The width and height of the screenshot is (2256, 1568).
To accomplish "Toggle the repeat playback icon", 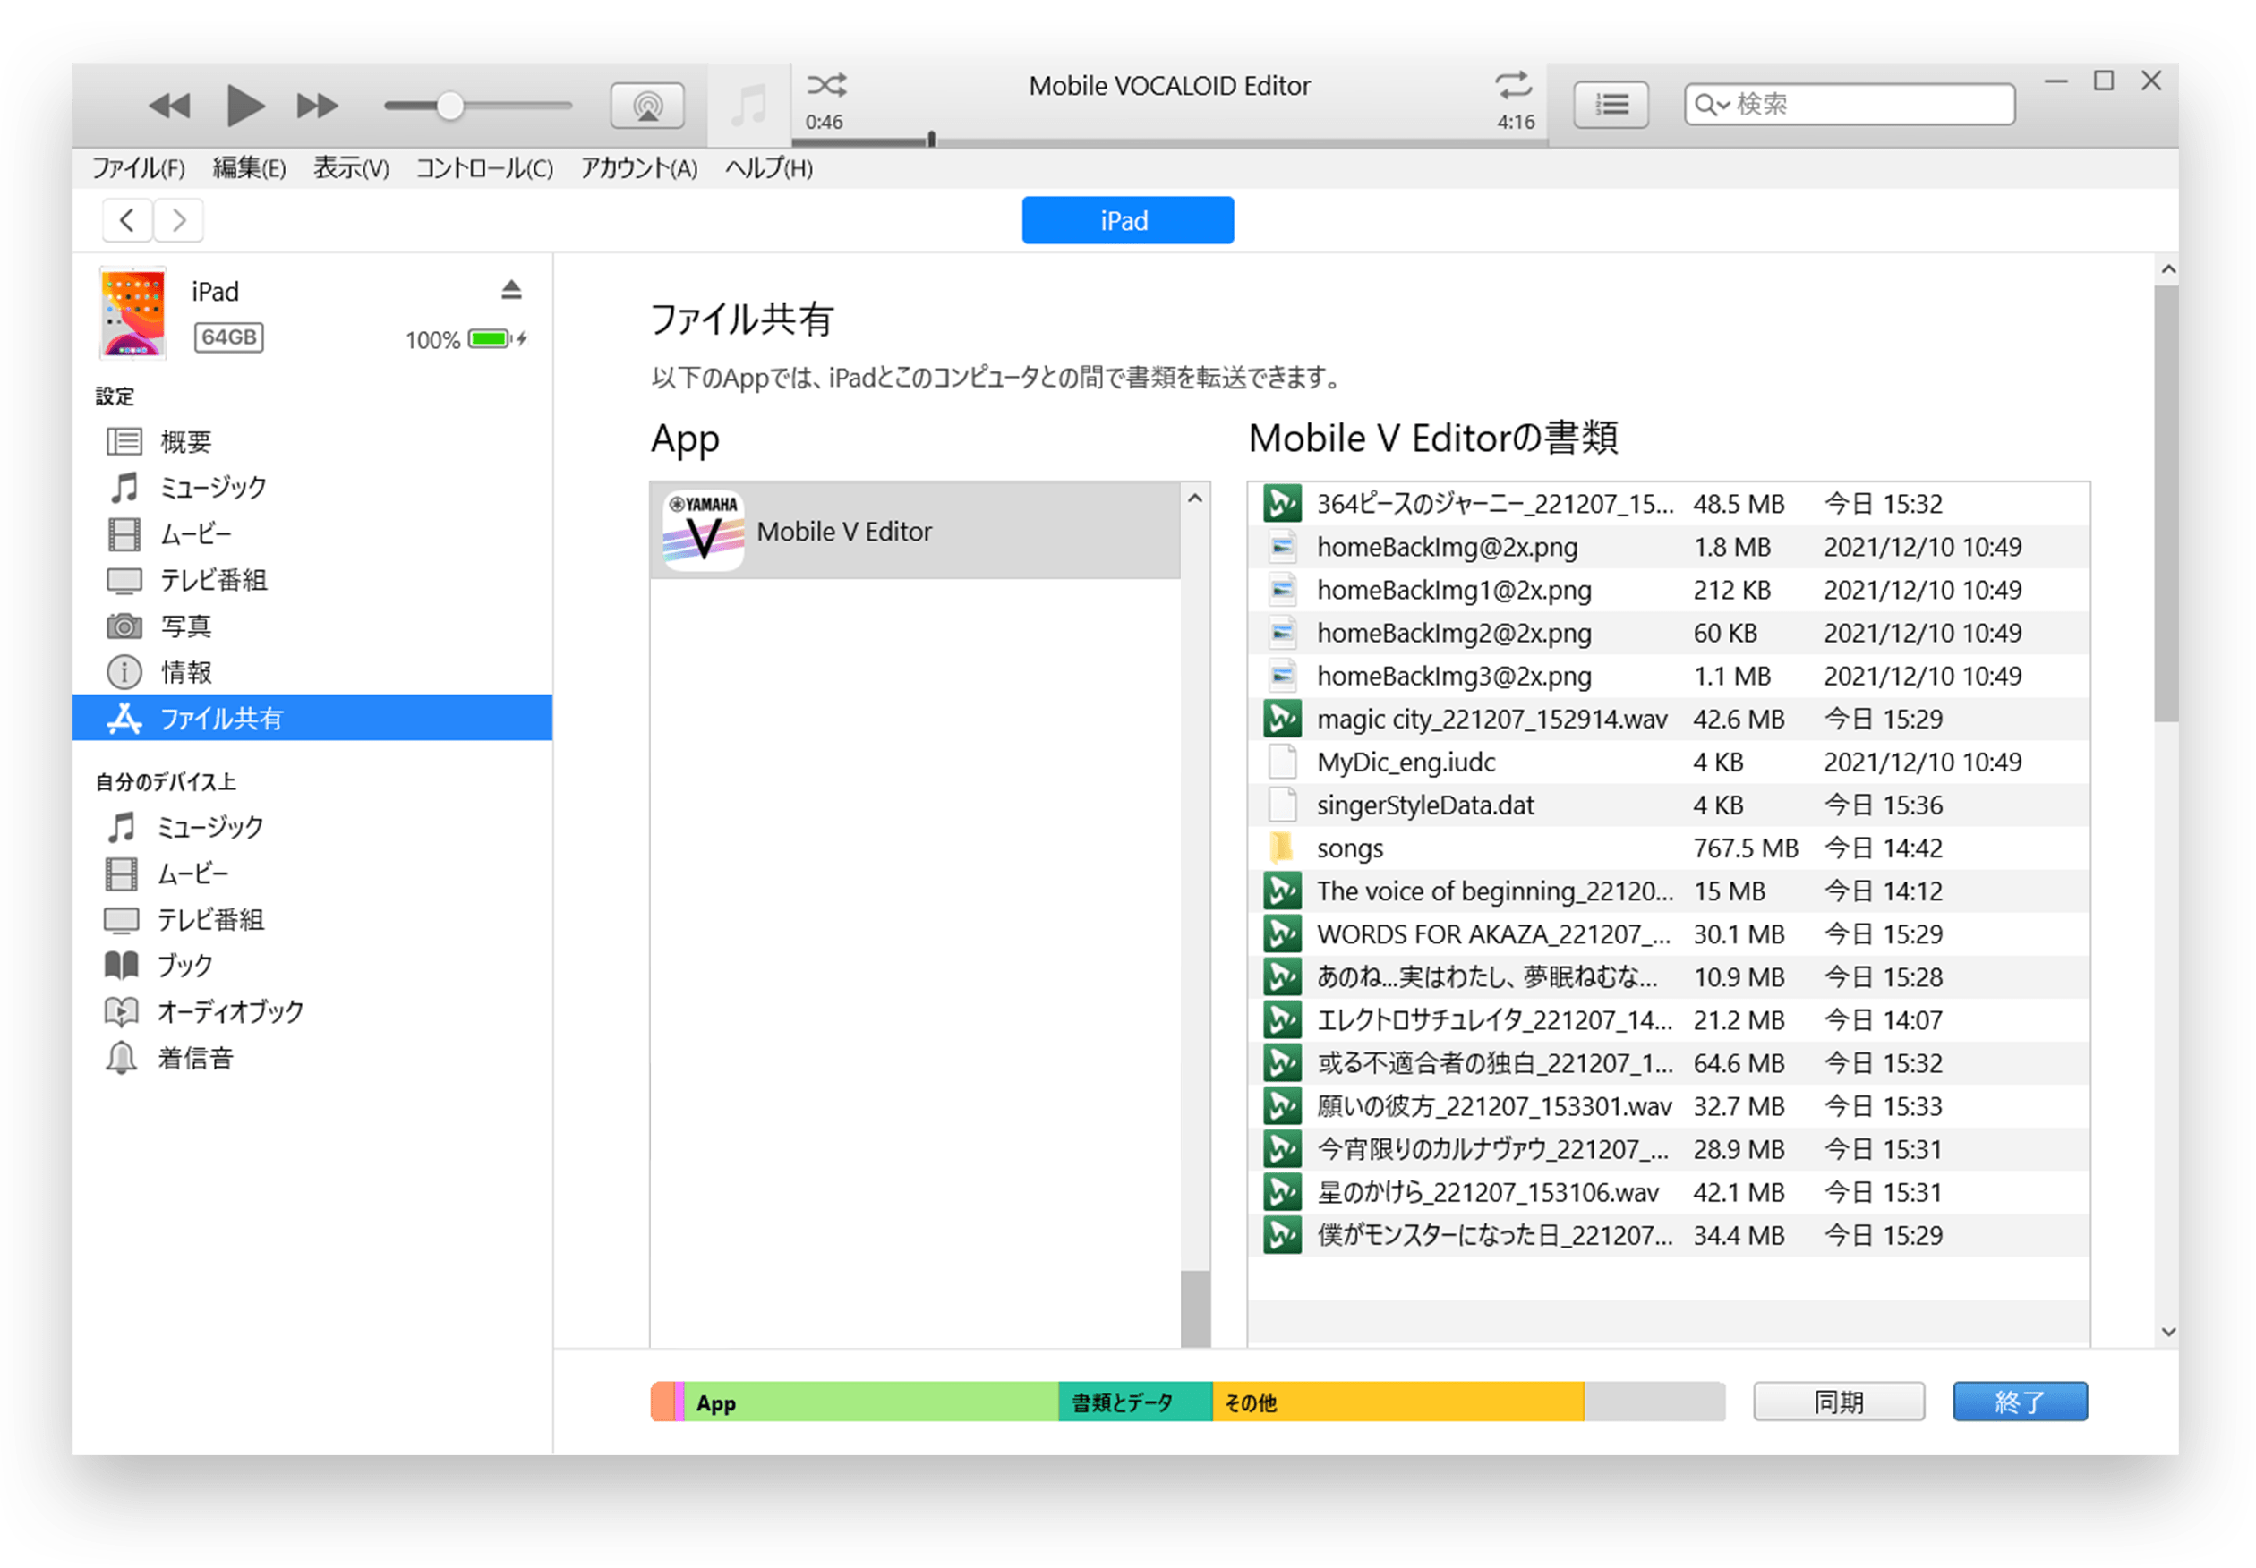I will tap(1514, 84).
